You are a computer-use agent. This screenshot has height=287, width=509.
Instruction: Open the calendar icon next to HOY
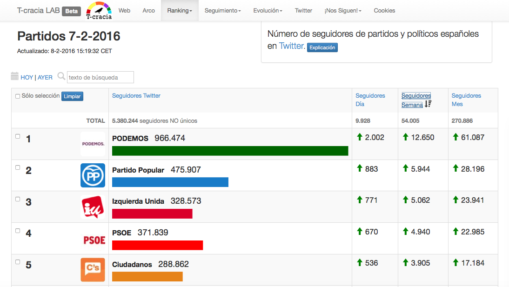click(14, 77)
